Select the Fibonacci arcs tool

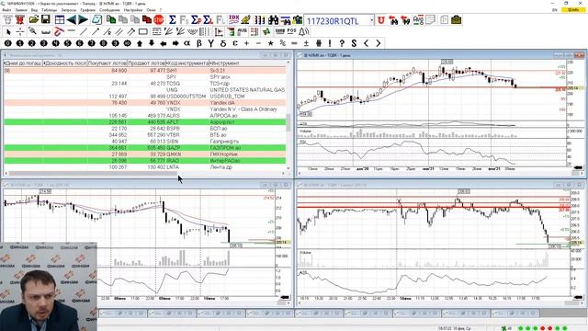[192, 32]
